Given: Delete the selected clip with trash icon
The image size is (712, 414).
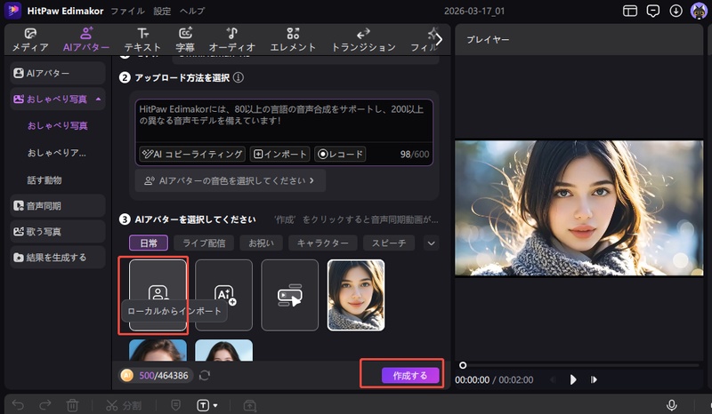Looking at the screenshot, I should tap(72, 405).
